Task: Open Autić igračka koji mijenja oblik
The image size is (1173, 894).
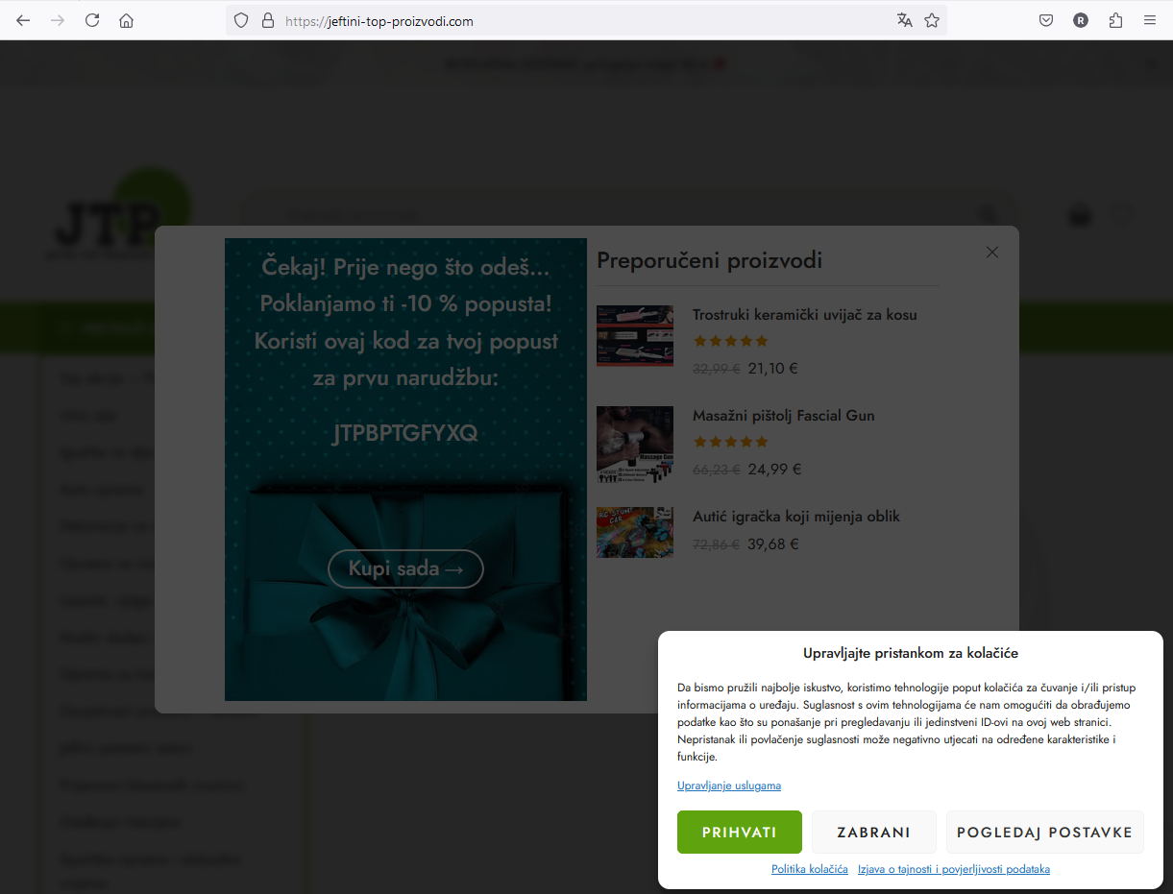Action: 796,516
